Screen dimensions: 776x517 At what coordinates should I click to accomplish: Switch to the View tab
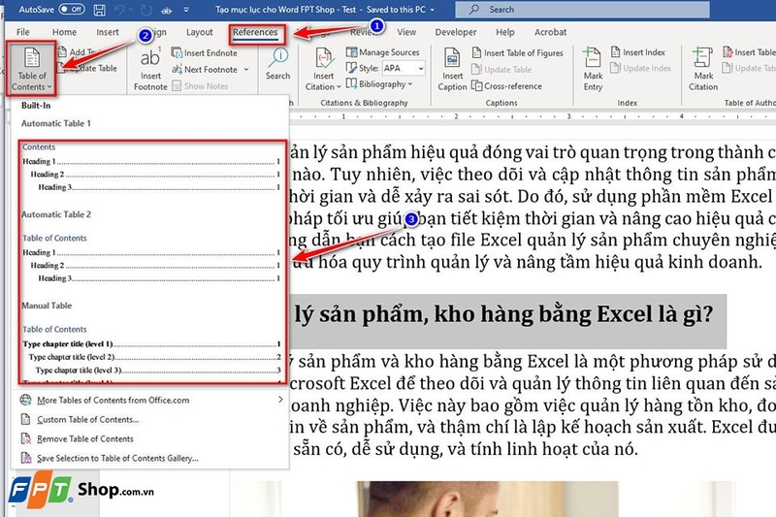[x=406, y=32]
